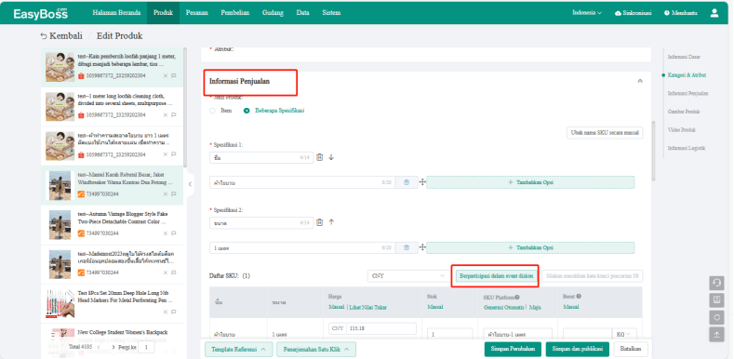Image resolution: width=734 pixels, height=359 pixels.
Task: Jump to Informasi Dasar section
Action: (684, 57)
